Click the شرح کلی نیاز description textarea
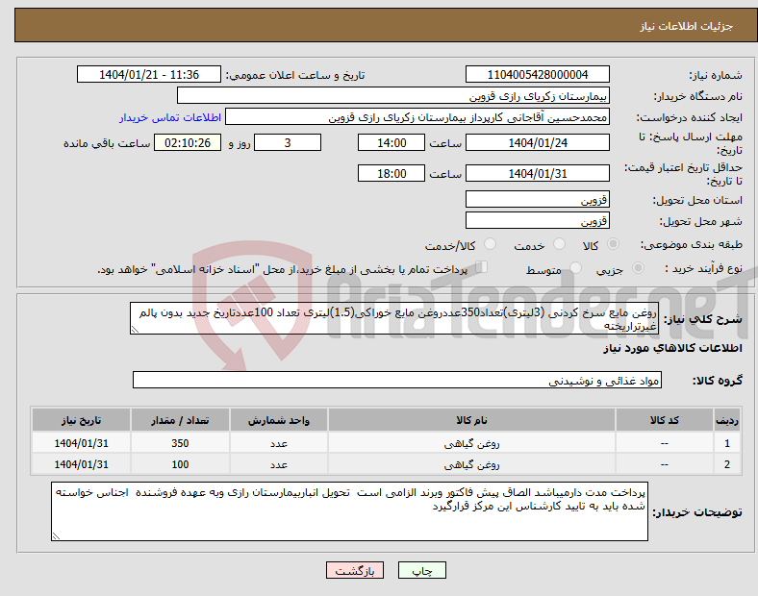Viewport: 758px width, 596px height. coord(394,318)
